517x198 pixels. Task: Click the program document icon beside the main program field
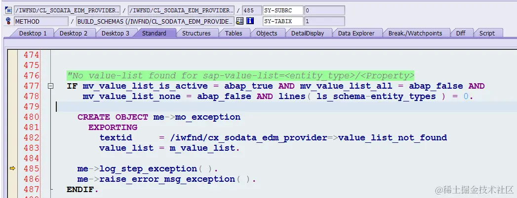[8, 10]
